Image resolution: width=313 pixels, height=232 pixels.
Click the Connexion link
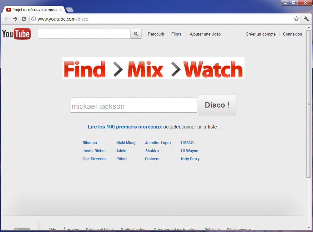coord(292,34)
